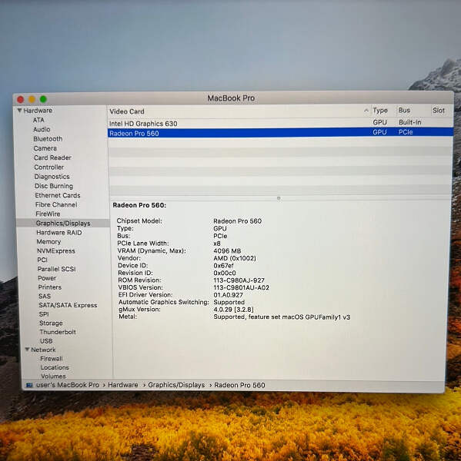The image size is (461, 461).
Task: Open Diagnostics in the sidebar
Action: pyautogui.click(x=52, y=177)
